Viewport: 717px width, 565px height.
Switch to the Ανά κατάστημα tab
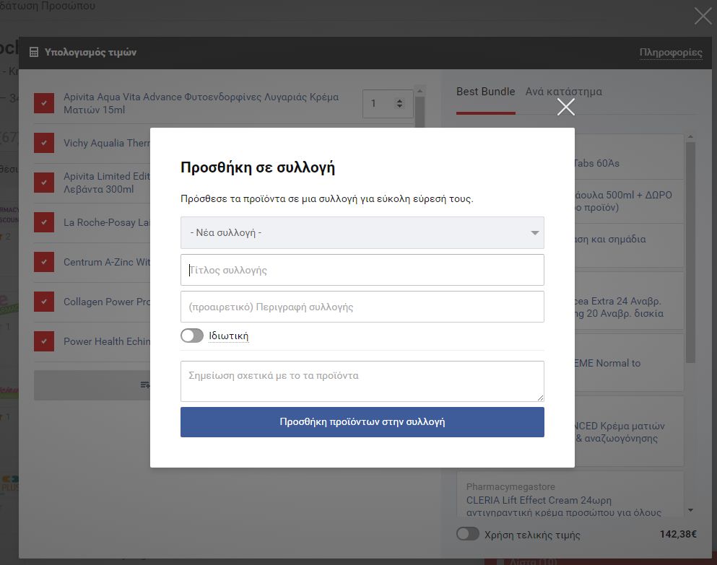click(563, 92)
